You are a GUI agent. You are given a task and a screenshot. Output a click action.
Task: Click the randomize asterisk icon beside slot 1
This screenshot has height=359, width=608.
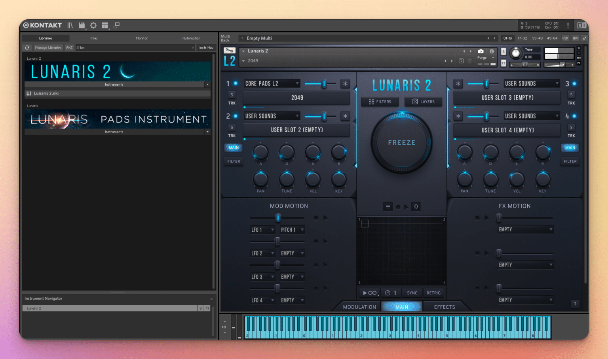coord(345,83)
